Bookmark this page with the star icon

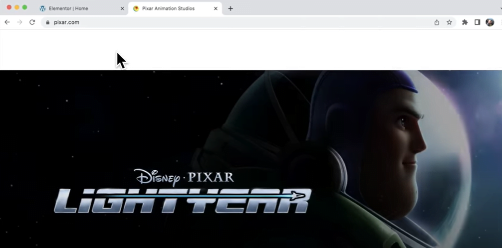click(x=449, y=22)
